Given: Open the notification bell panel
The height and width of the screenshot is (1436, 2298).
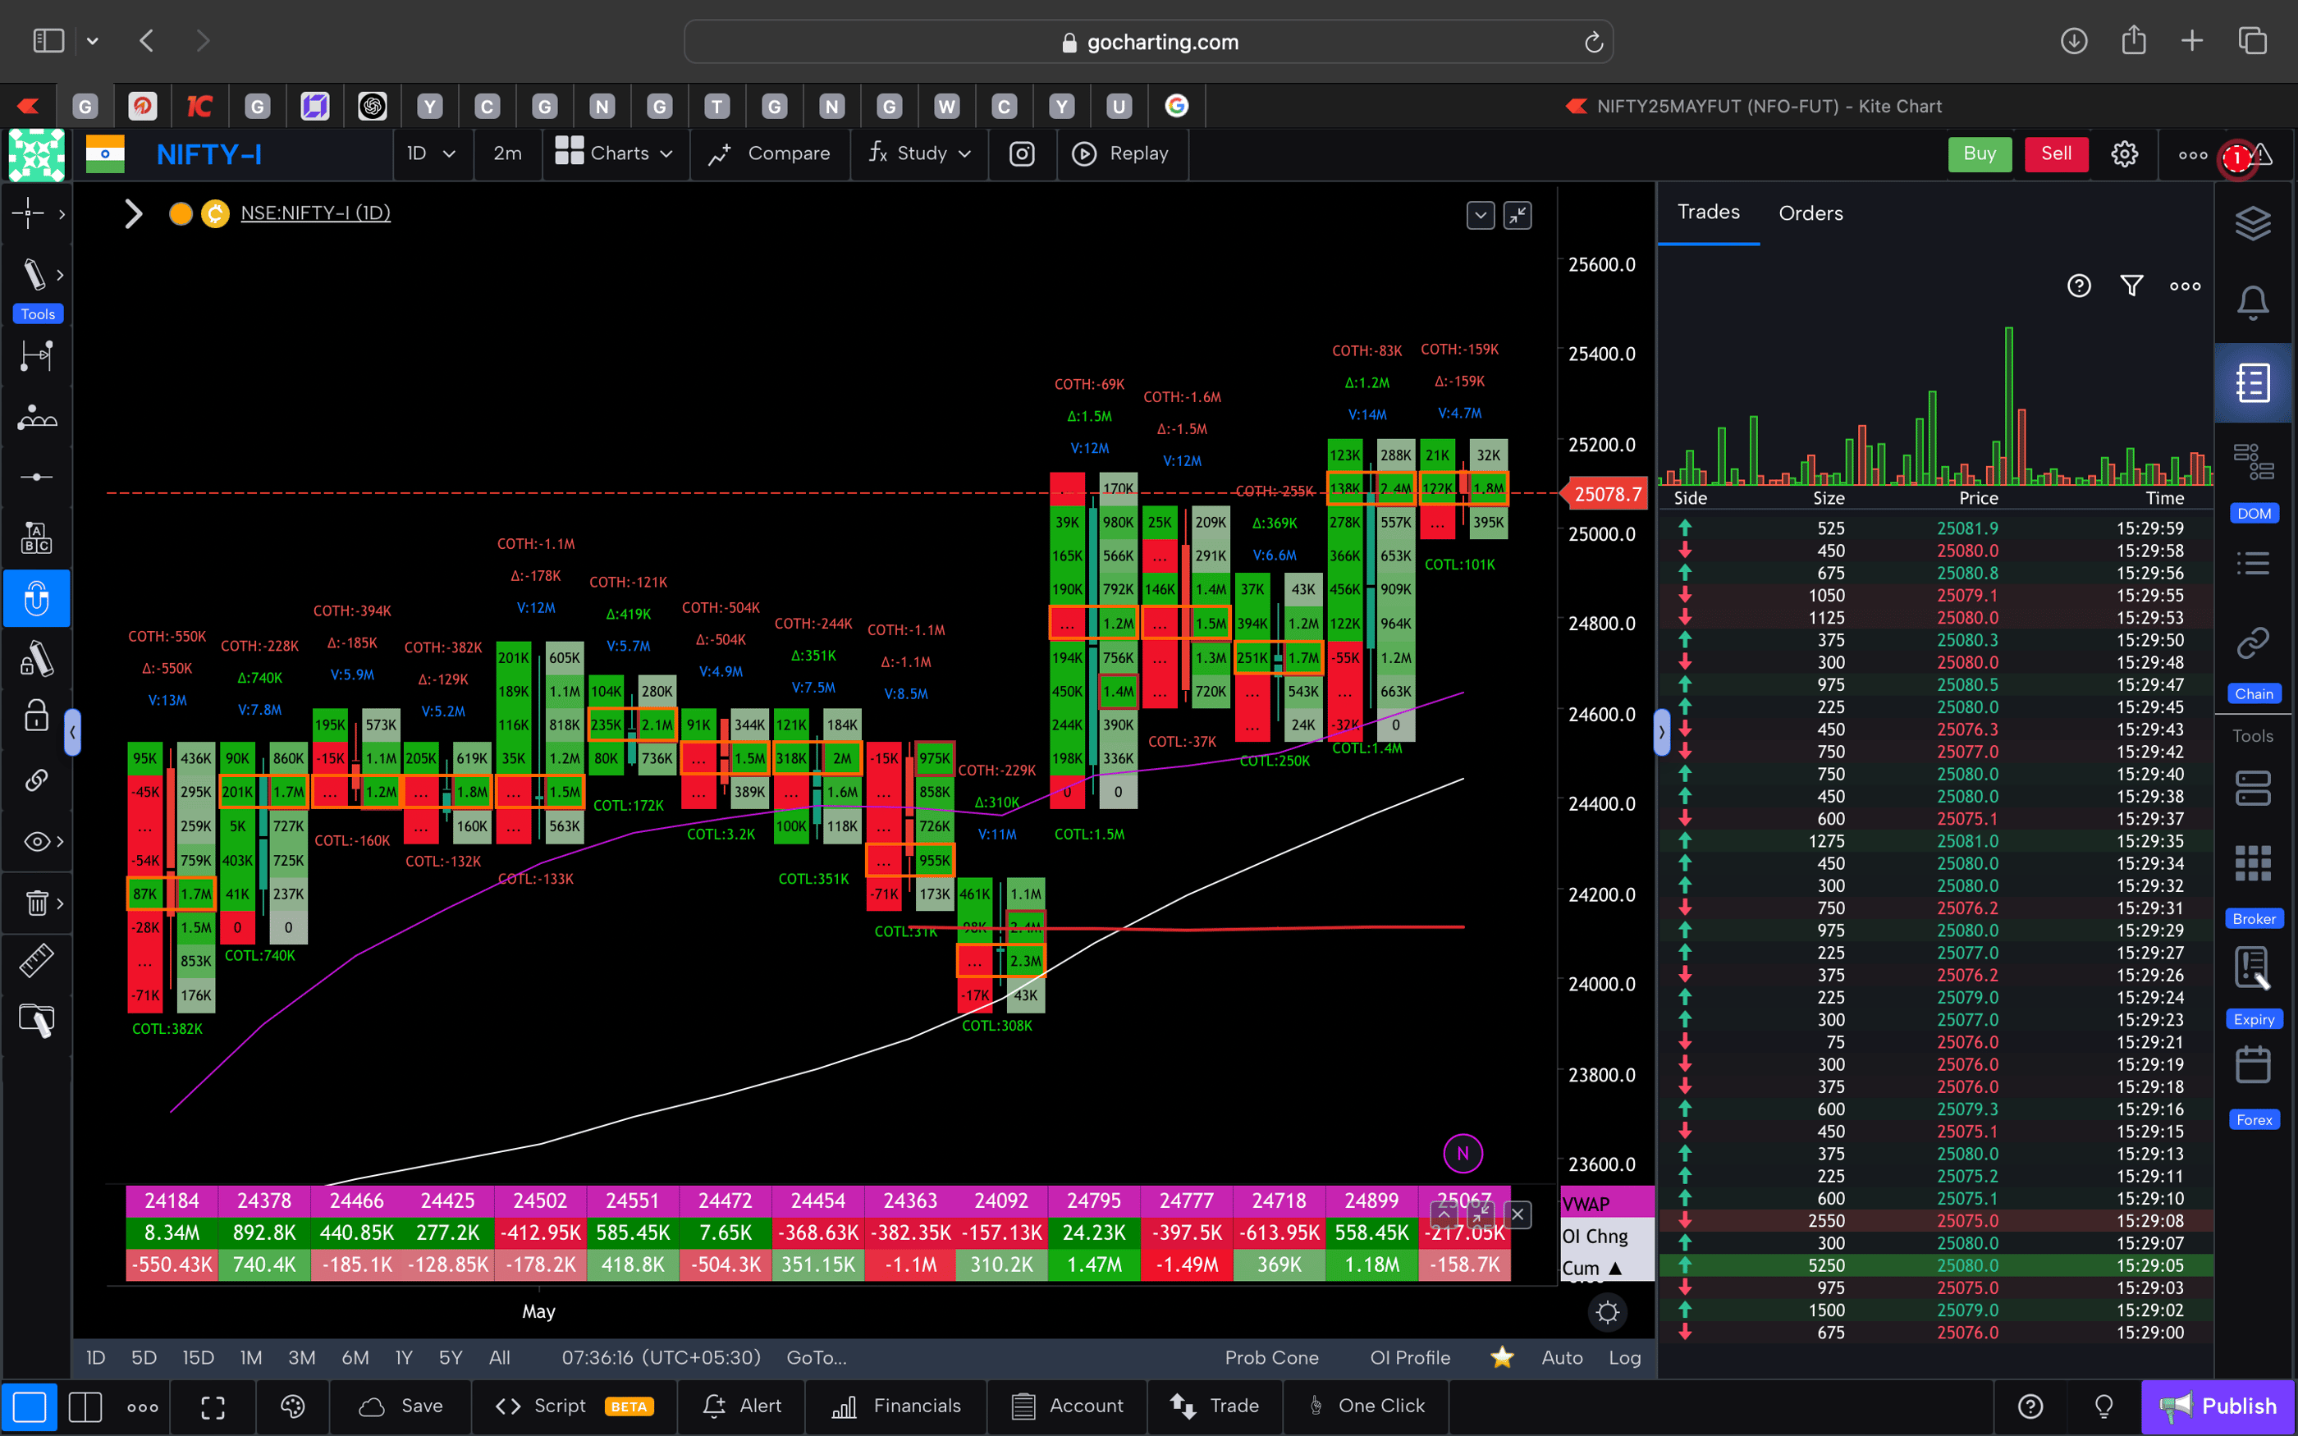Looking at the screenshot, I should pos(2255,302).
